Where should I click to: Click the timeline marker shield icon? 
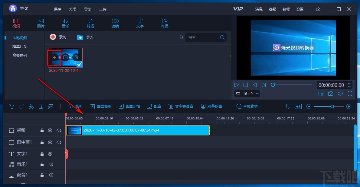click(x=288, y=106)
